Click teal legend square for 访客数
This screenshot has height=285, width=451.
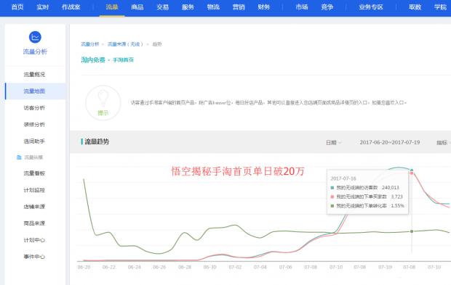tap(332, 188)
